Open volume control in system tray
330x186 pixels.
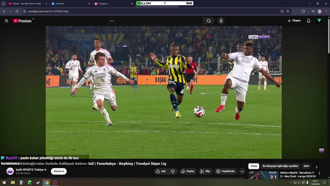[299, 183]
